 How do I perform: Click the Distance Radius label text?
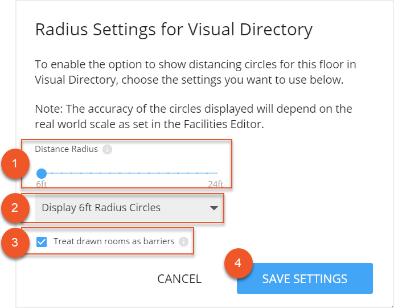tap(66, 149)
